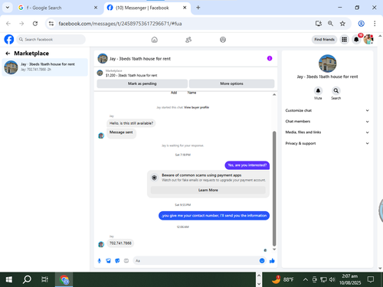Click the Find friends button
Viewport: 383px width, 287px height.
(x=324, y=40)
